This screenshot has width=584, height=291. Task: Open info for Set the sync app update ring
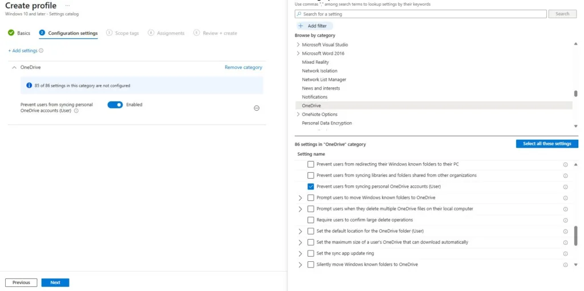click(565, 254)
